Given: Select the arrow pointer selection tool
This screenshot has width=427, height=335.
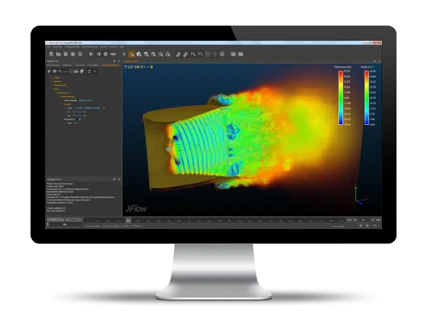Looking at the screenshot, I should 124,54.
